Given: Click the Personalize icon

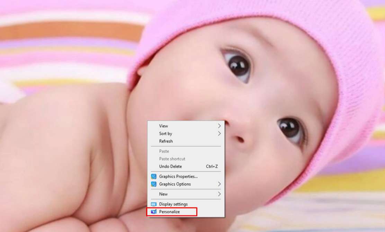Looking at the screenshot, I should [x=154, y=212].
